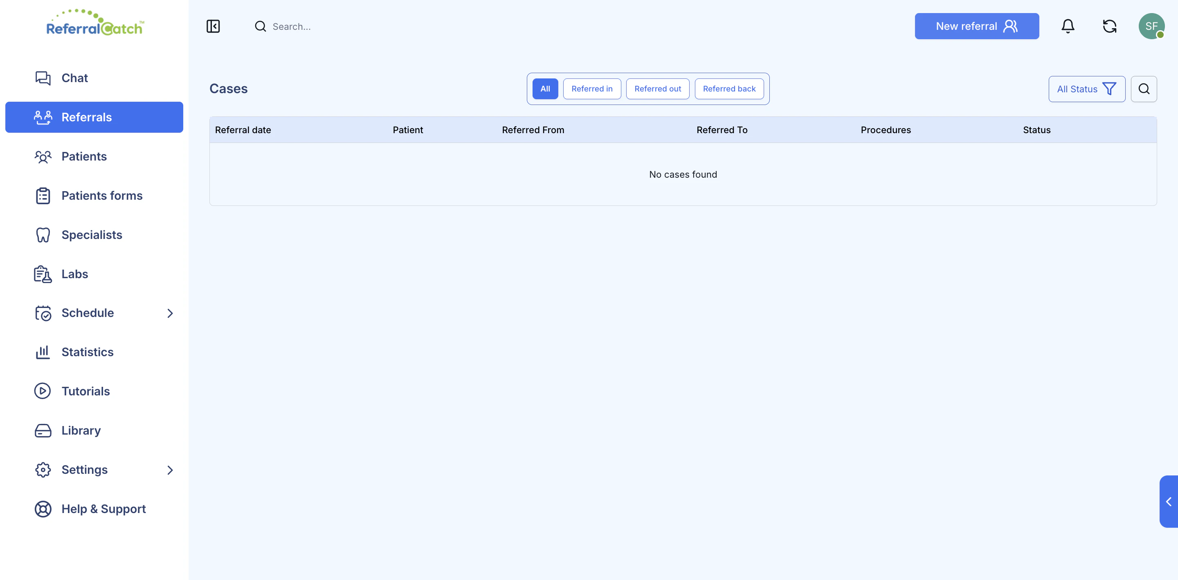Image resolution: width=1178 pixels, height=580 pixels.
Task: Expand the Schedule submenu chevron
Action: pyautogui.click(x=170, y=313)
